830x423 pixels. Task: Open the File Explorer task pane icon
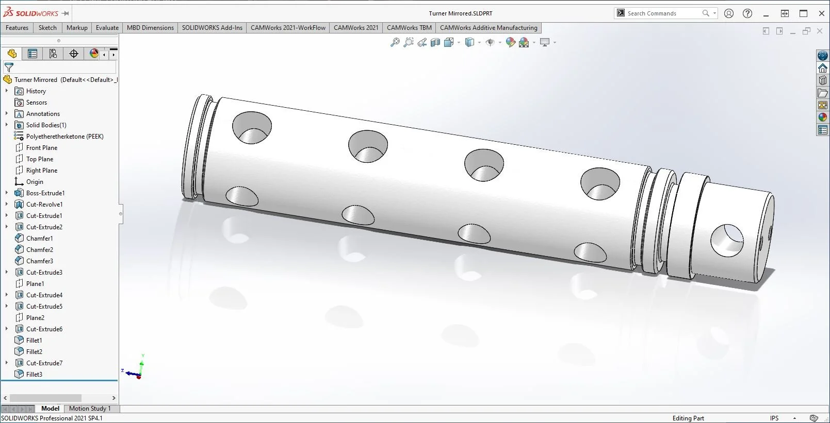pyautogui.click(x=823, y=93)
